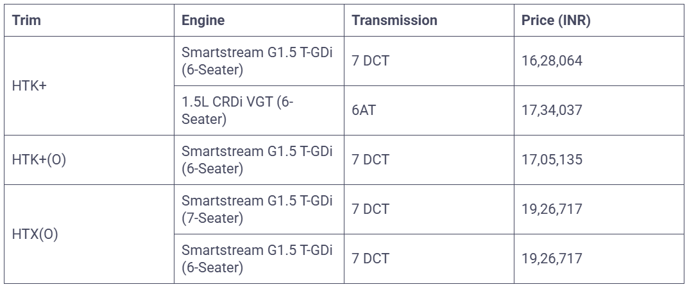This screenshot has width=687, height=289.
Task: Click the Smartstream 7-Seater engine cell
Action: [x=257, y=209]
